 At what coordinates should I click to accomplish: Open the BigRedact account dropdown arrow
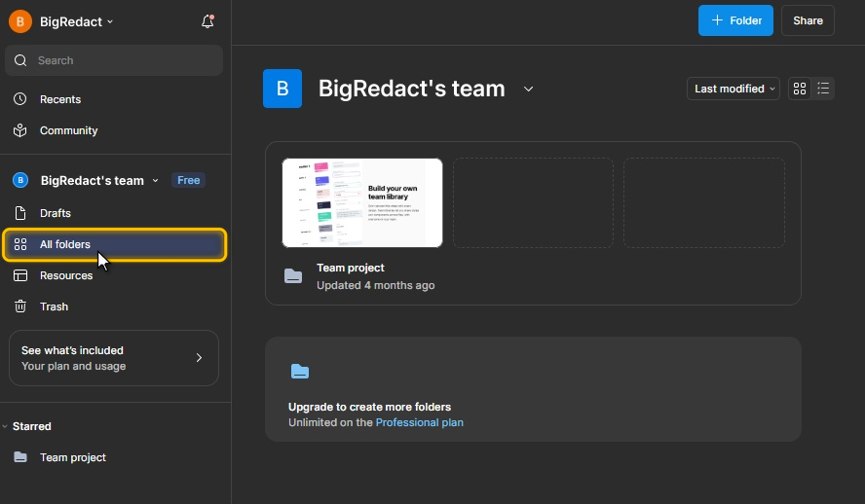coord(110,22)
